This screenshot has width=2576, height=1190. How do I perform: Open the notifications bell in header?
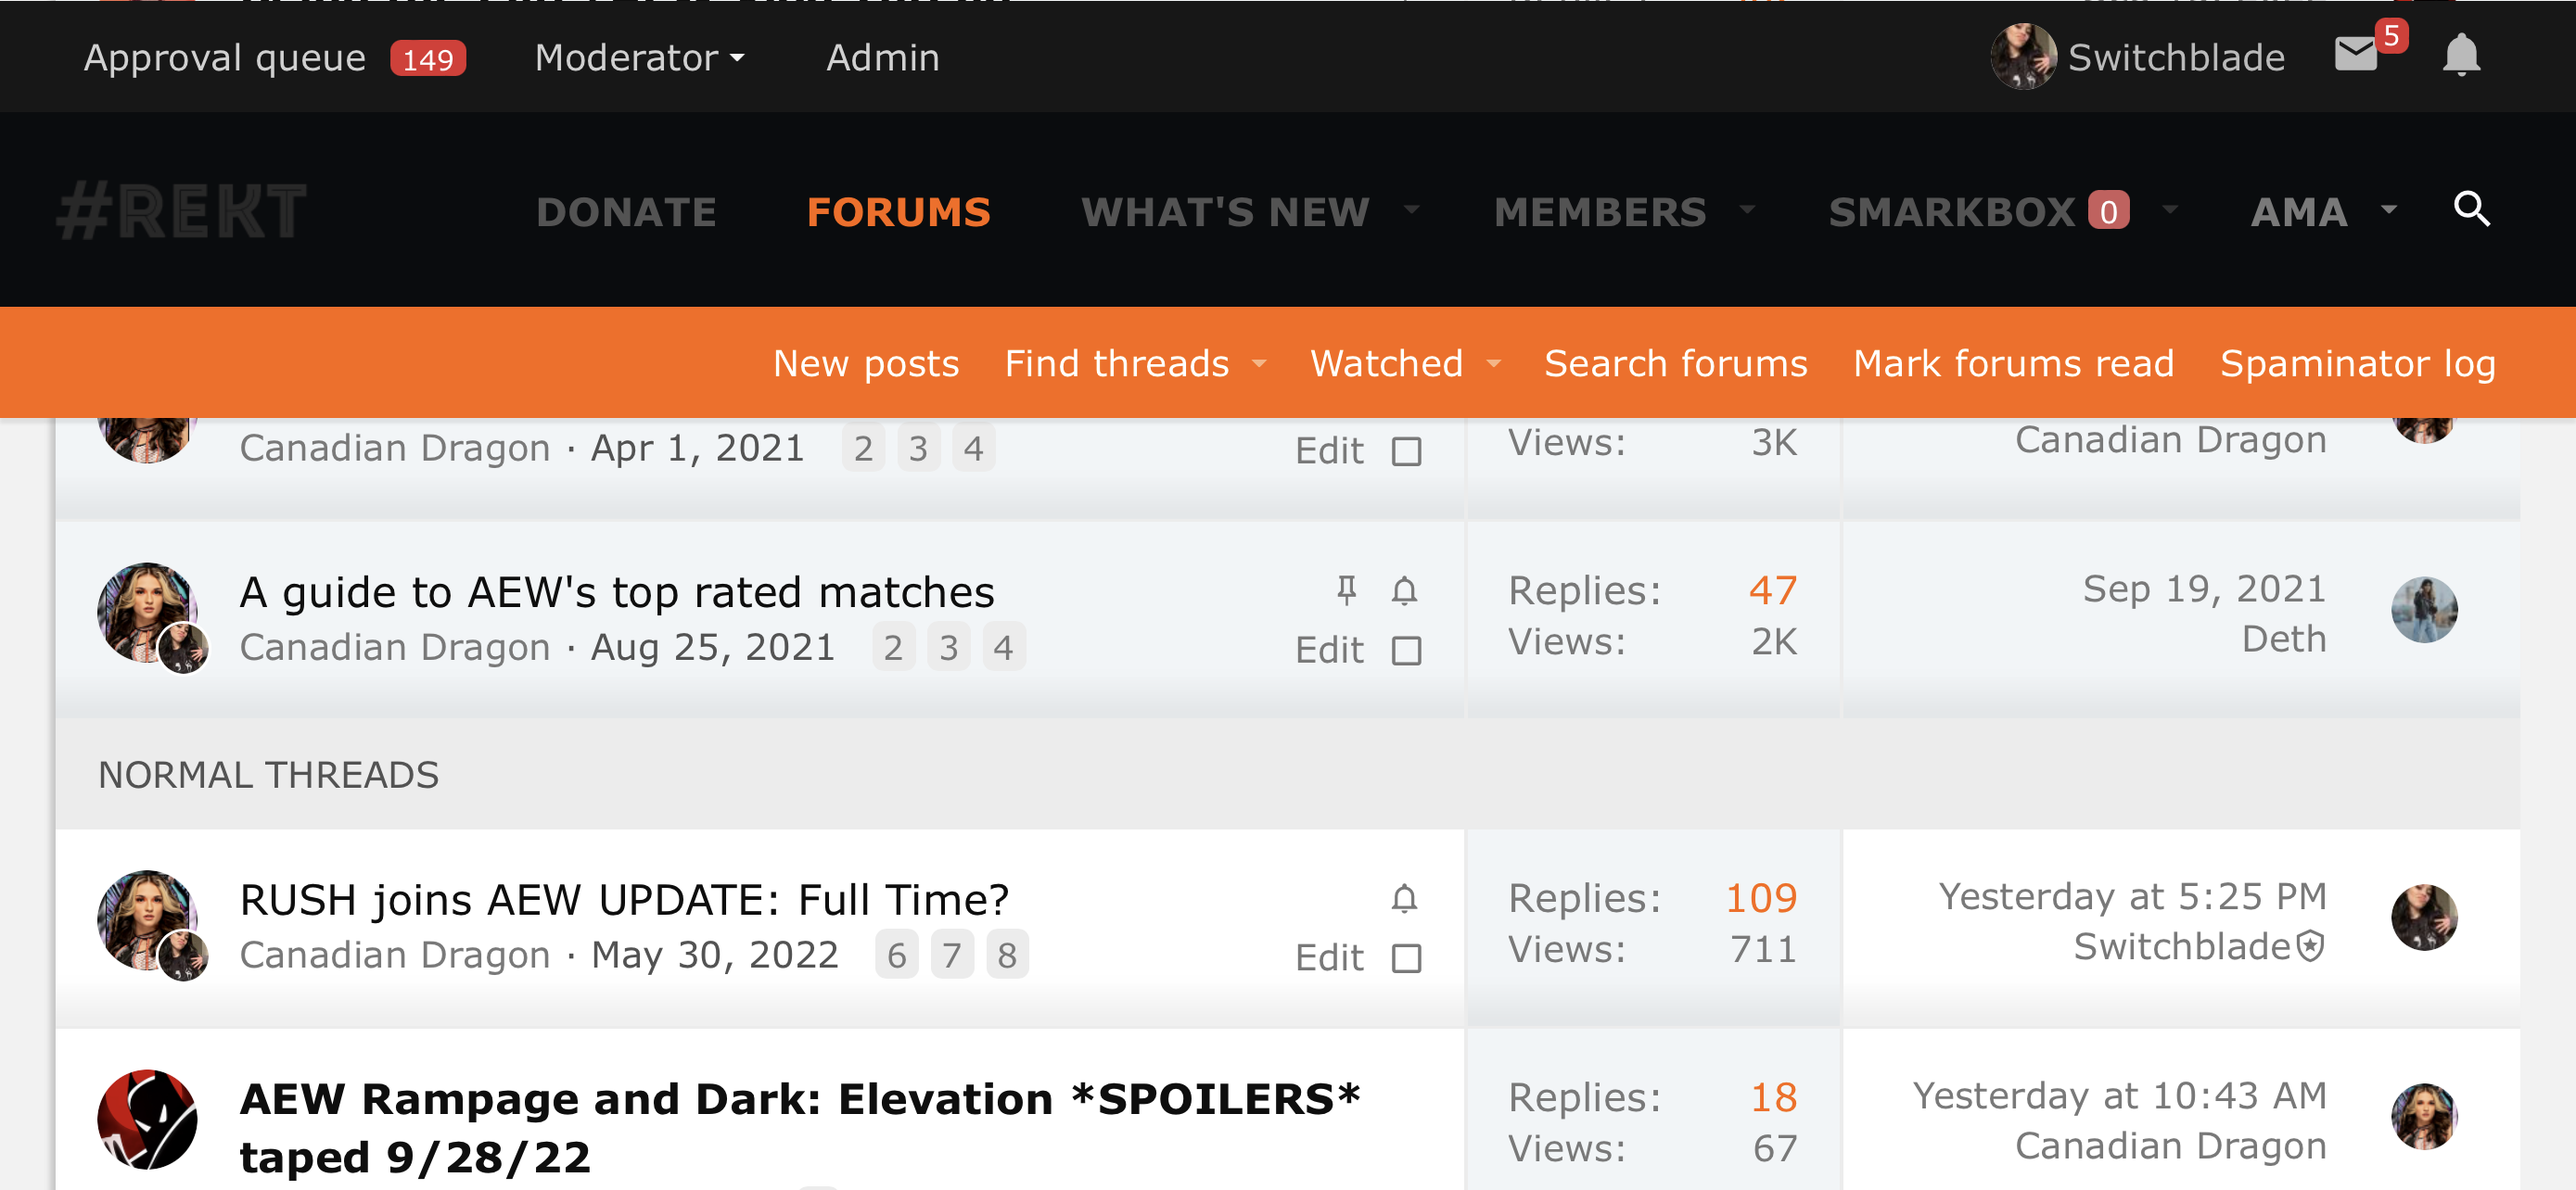click(x=2461, y=55)
